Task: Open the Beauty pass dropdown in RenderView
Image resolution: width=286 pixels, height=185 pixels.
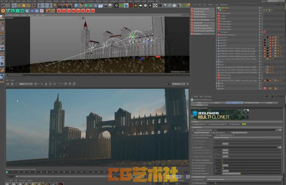Action: (x=26, y=84)
